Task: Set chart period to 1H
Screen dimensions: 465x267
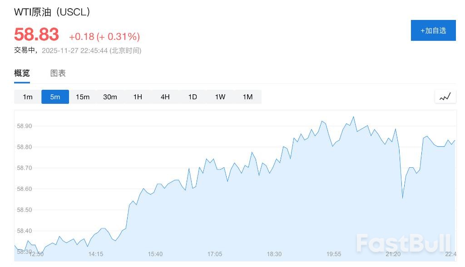Action: pyautogui.click(x=138, y=97)
